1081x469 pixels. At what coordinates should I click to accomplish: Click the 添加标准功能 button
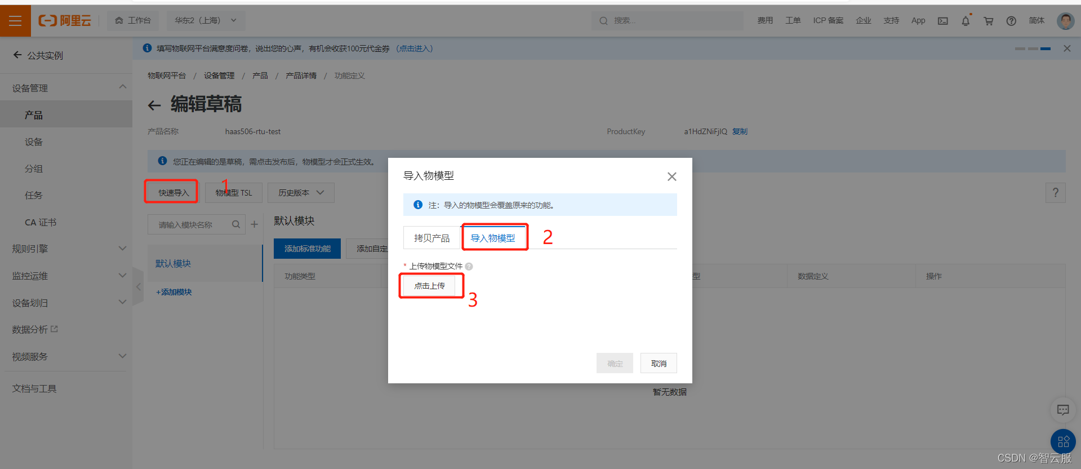(307, 249)
